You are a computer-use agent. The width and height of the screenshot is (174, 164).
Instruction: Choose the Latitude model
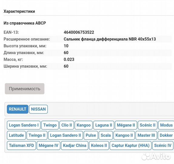(x=16, y=135)
